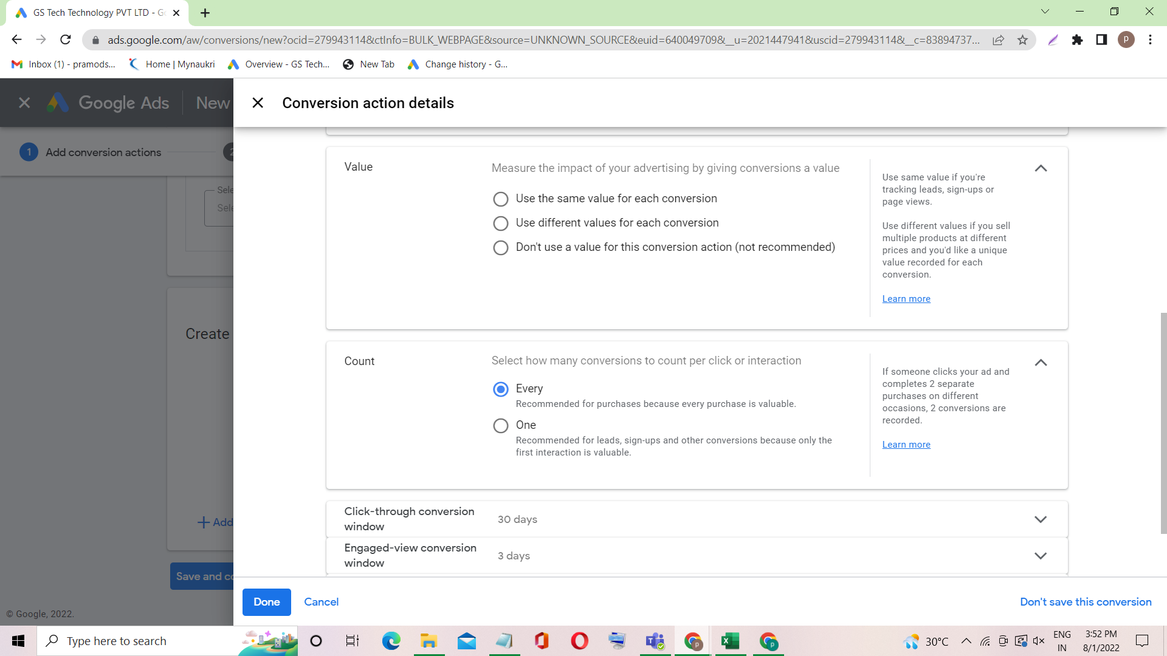Select 'Use the same value for each conversion'
The width and height of the screenshot is (1167, 656).
pos(500,199)
